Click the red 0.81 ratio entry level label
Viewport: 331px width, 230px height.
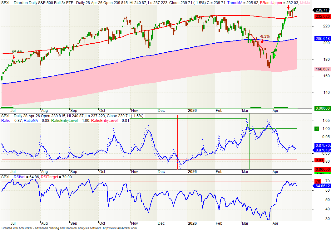coord(318,161)
